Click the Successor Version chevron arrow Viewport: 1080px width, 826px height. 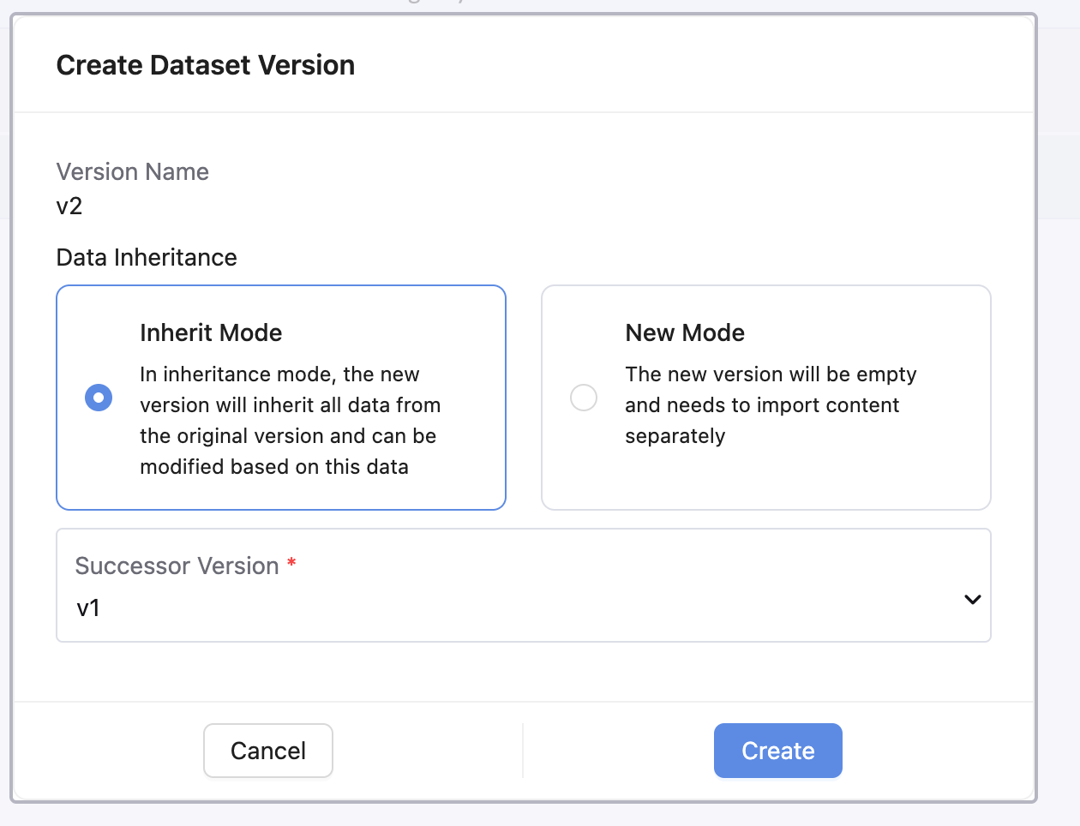pyautogui.click(x=972, y=599)
